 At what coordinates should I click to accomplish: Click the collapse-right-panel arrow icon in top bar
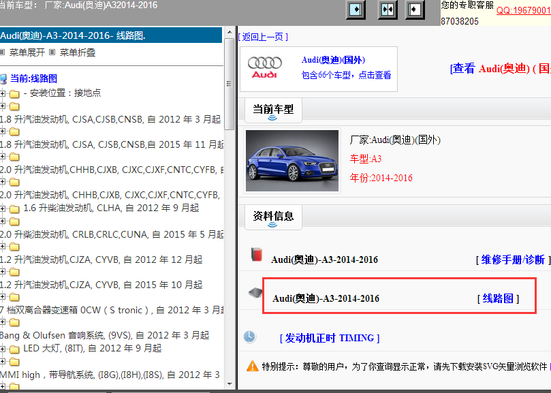pos(415,10)
